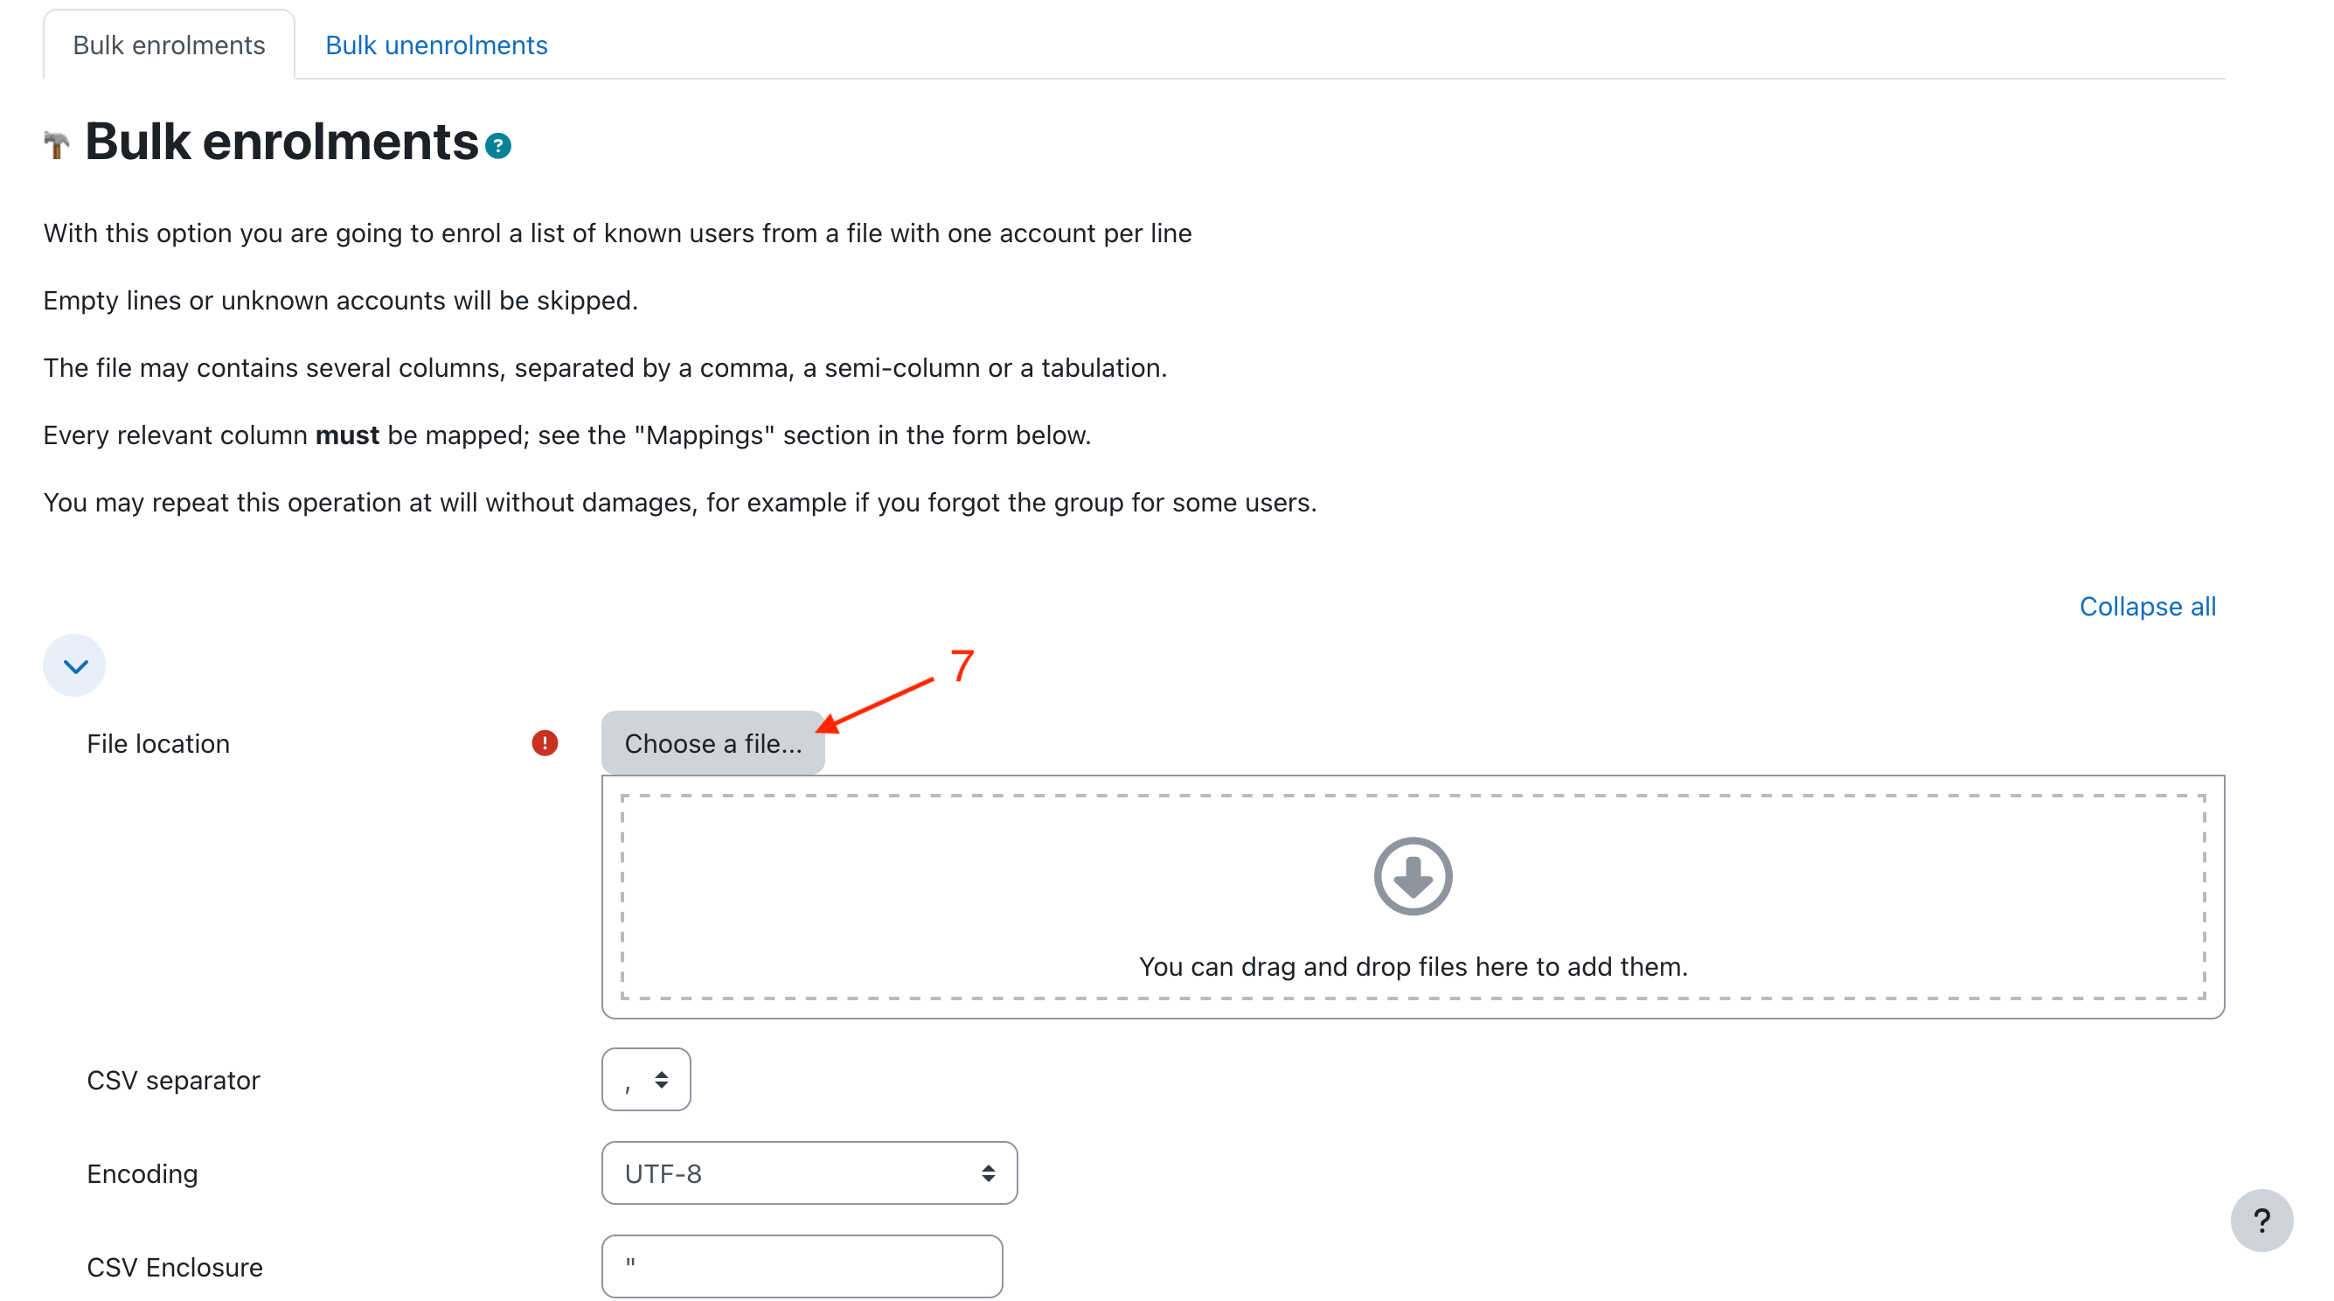Click inside the CSV Enclosure field
Image resolution: width=2334 pixels, height=1301 pixels.
tap(801, 1266)
